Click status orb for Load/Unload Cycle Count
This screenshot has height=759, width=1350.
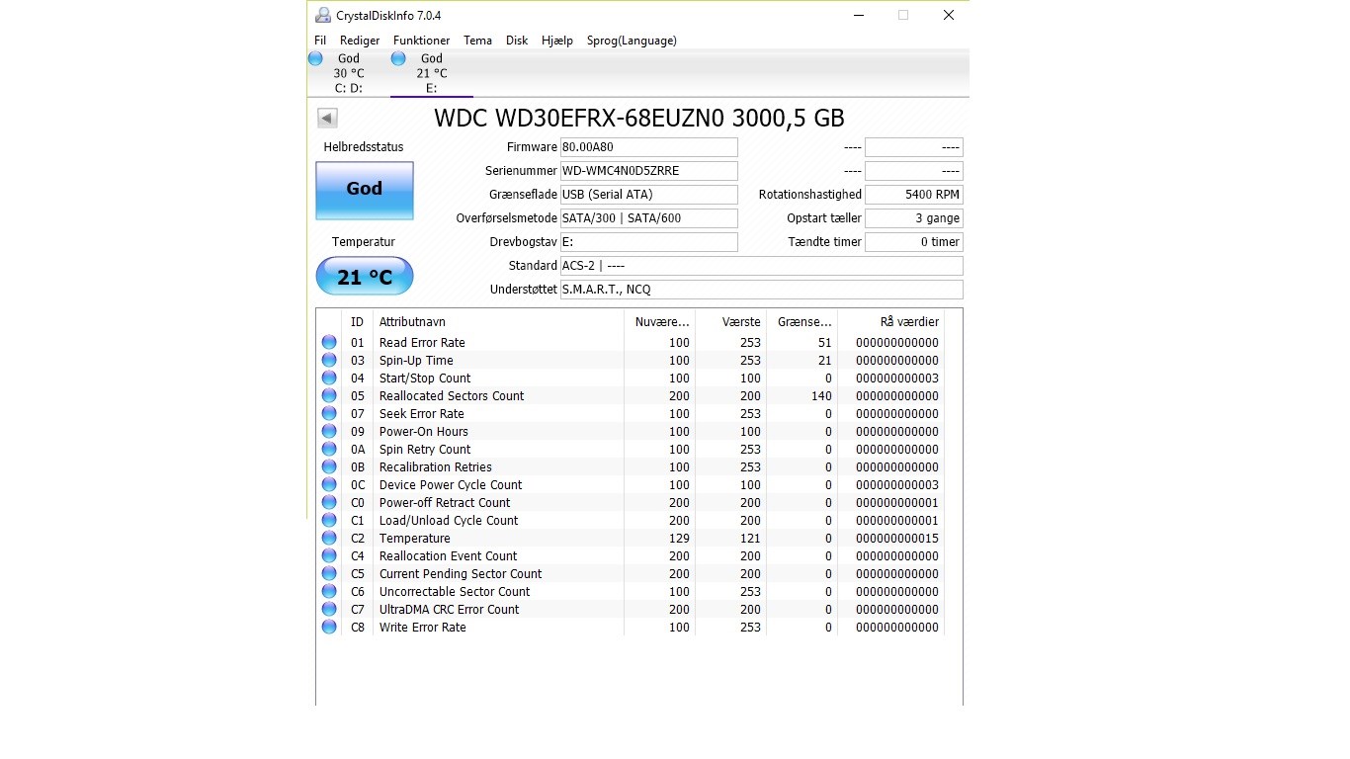point(329,520)
